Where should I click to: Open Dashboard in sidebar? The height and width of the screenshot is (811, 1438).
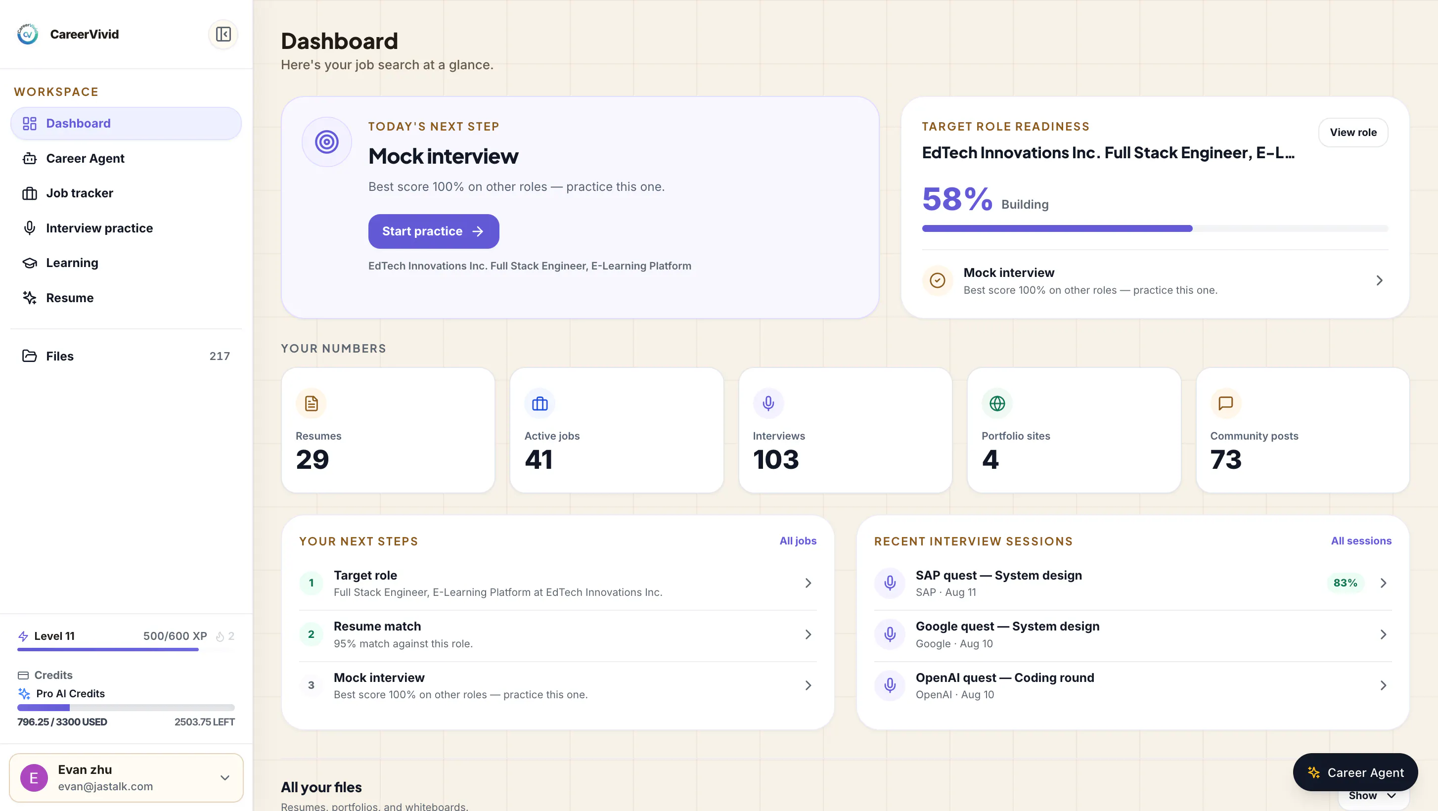[126, 123]
